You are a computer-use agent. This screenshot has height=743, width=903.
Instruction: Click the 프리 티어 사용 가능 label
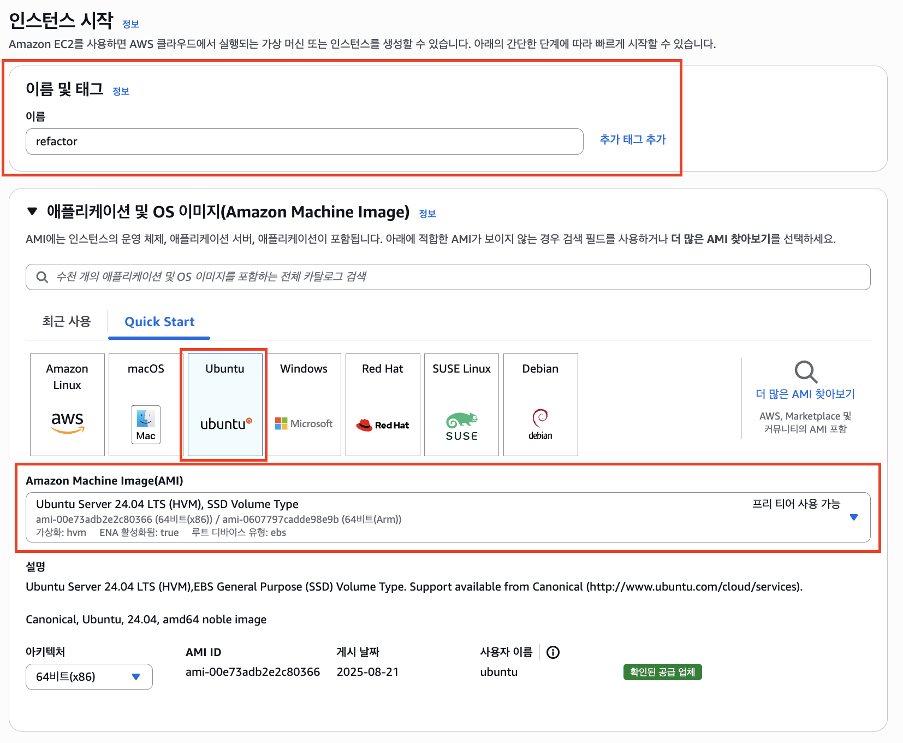click(x=796, y=504)
